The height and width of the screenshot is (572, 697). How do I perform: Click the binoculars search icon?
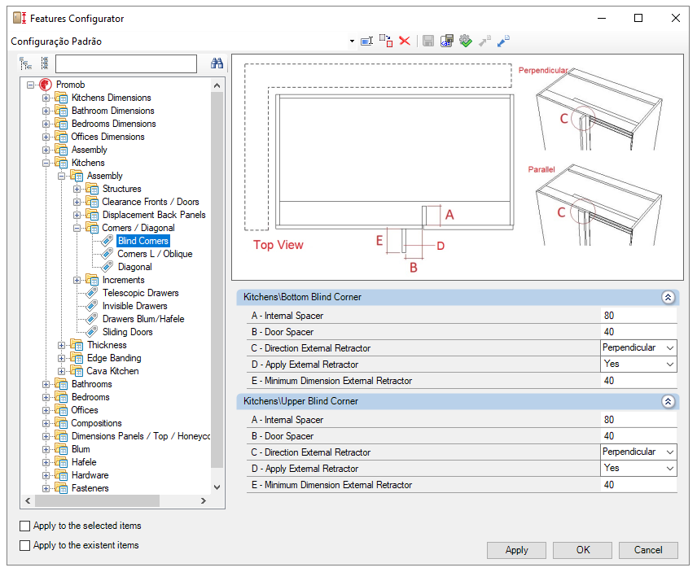tap(217, 63)
